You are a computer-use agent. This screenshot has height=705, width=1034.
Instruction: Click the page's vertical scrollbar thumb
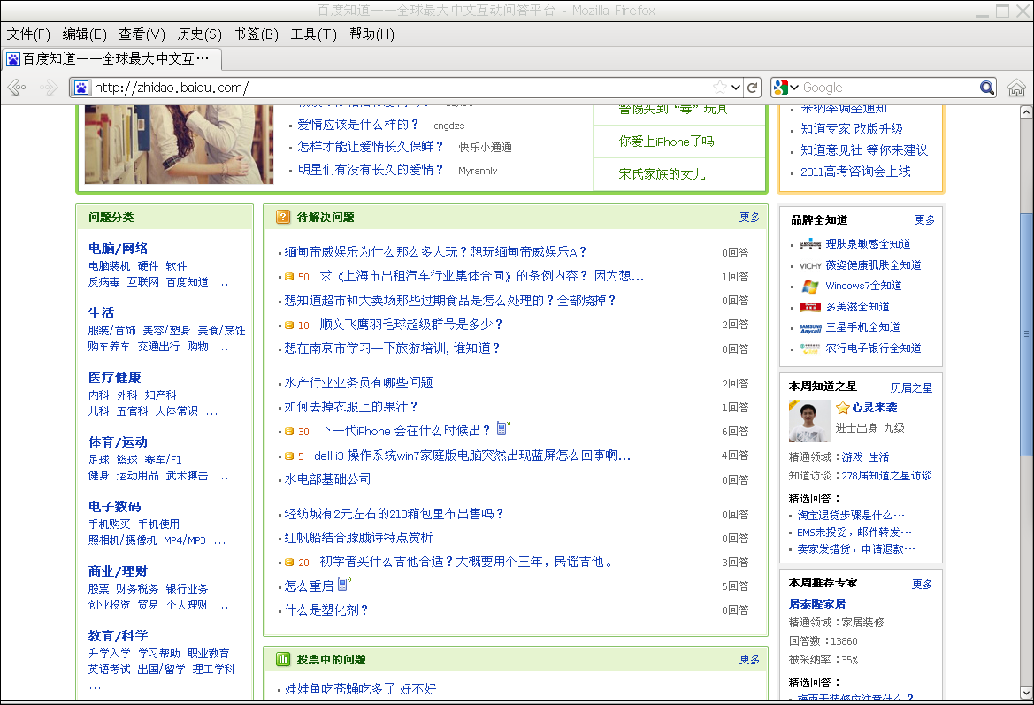[x=1026, y=333]
